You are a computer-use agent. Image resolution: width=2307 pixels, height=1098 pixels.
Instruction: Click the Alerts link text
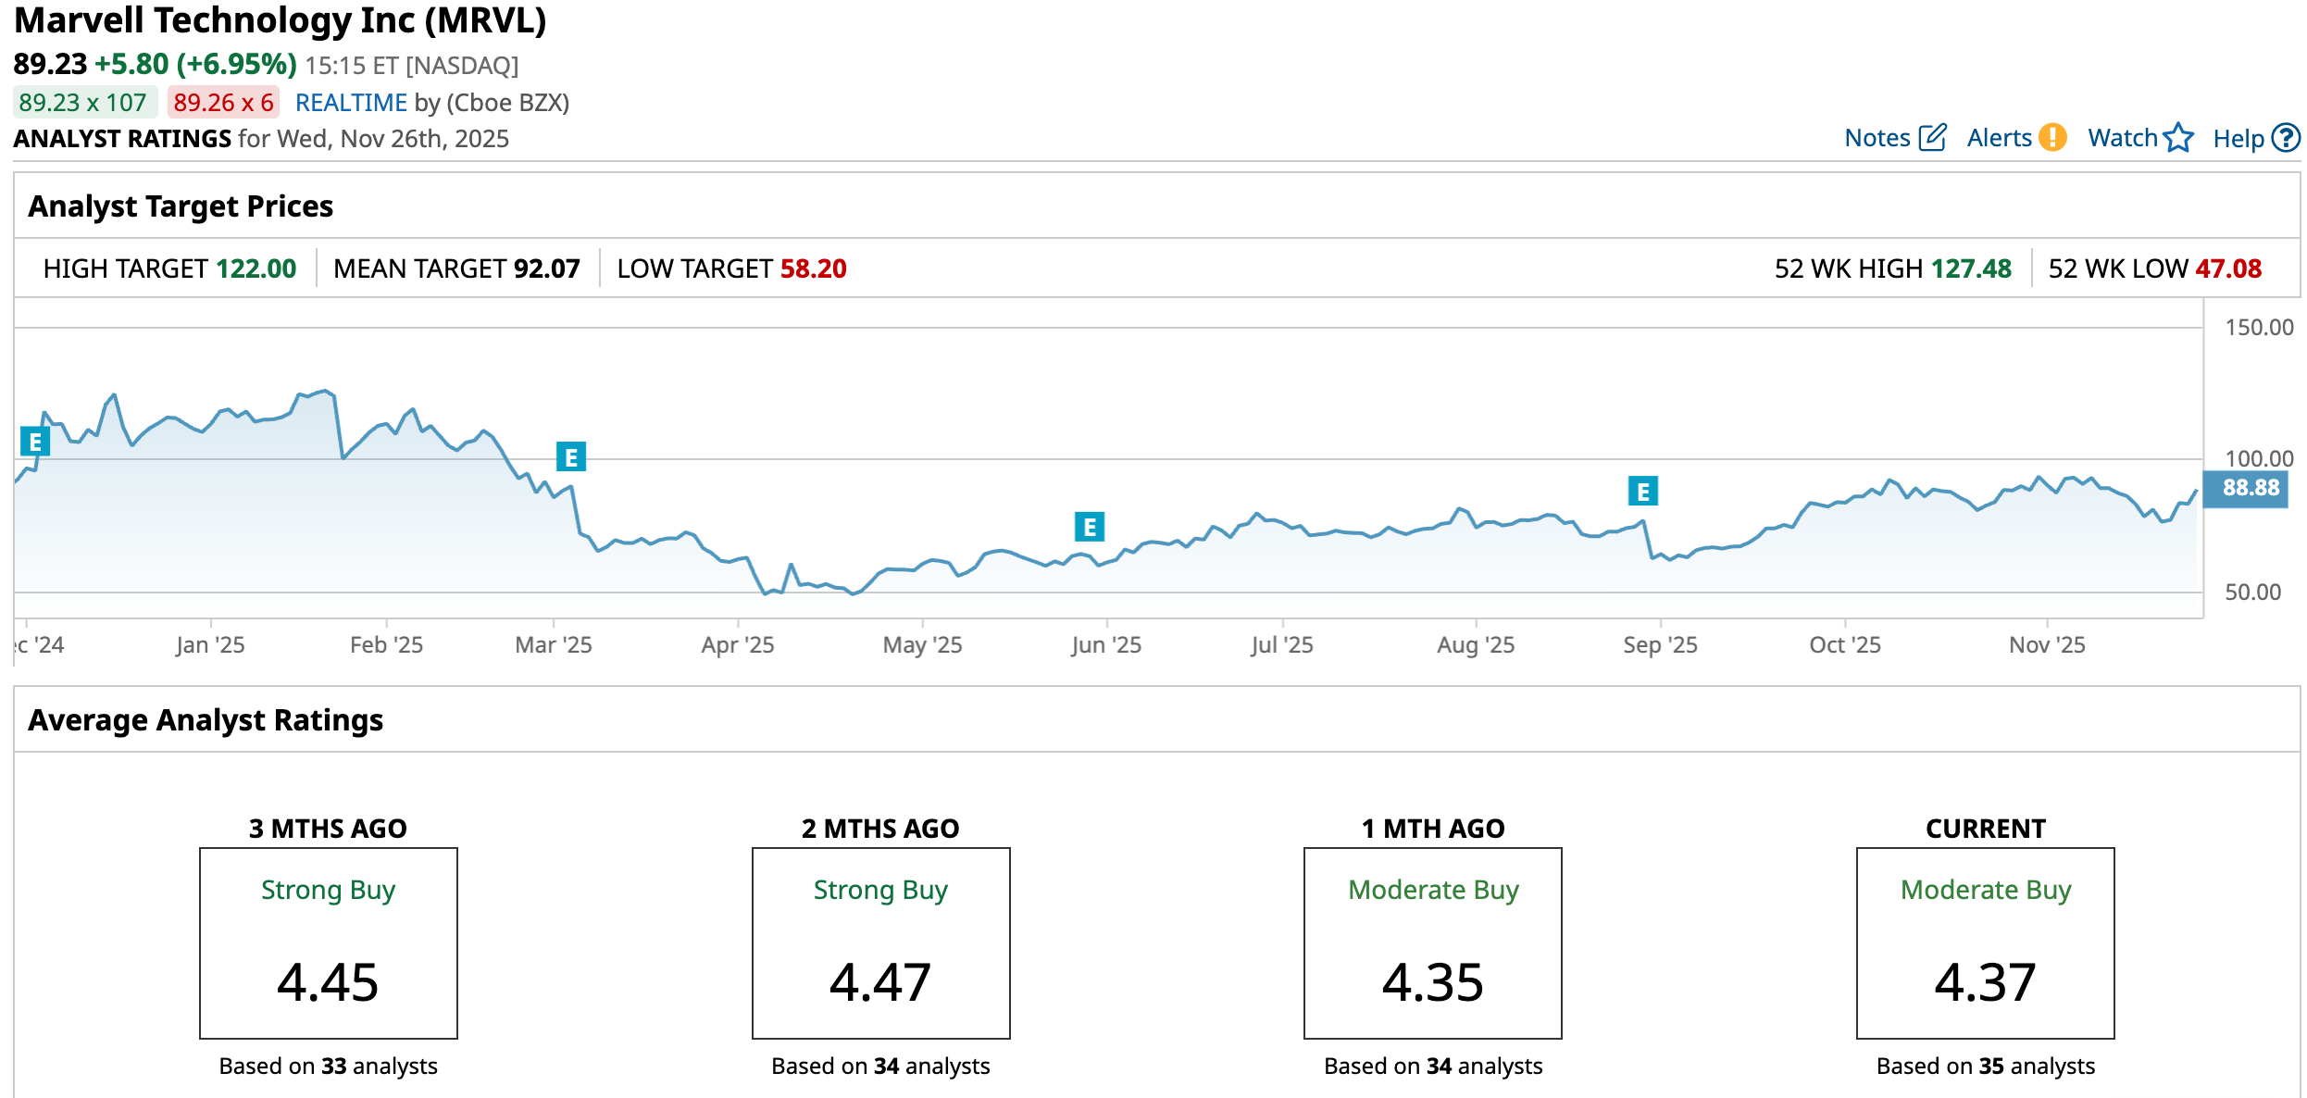(1999, 138)
